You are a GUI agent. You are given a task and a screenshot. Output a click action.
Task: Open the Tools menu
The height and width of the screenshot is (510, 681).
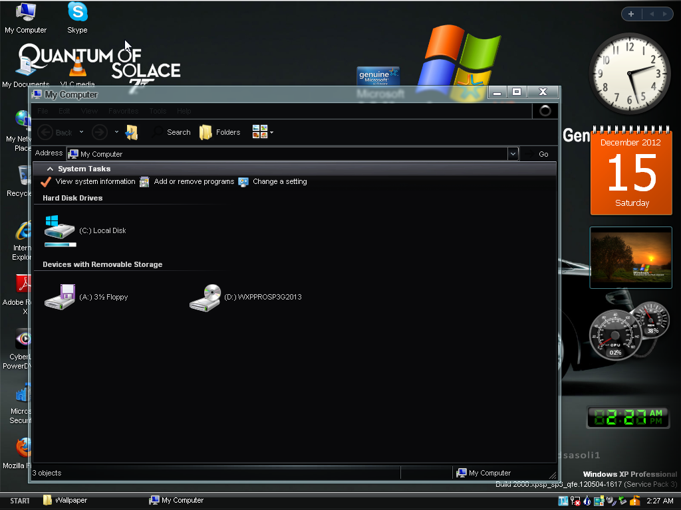[158, 111]
